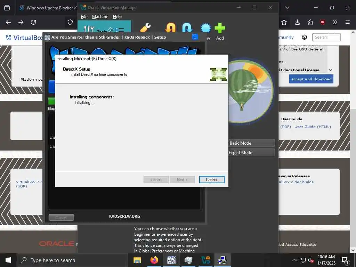Open the Machine menu in VirtualBox Manager

coord(100,17)
